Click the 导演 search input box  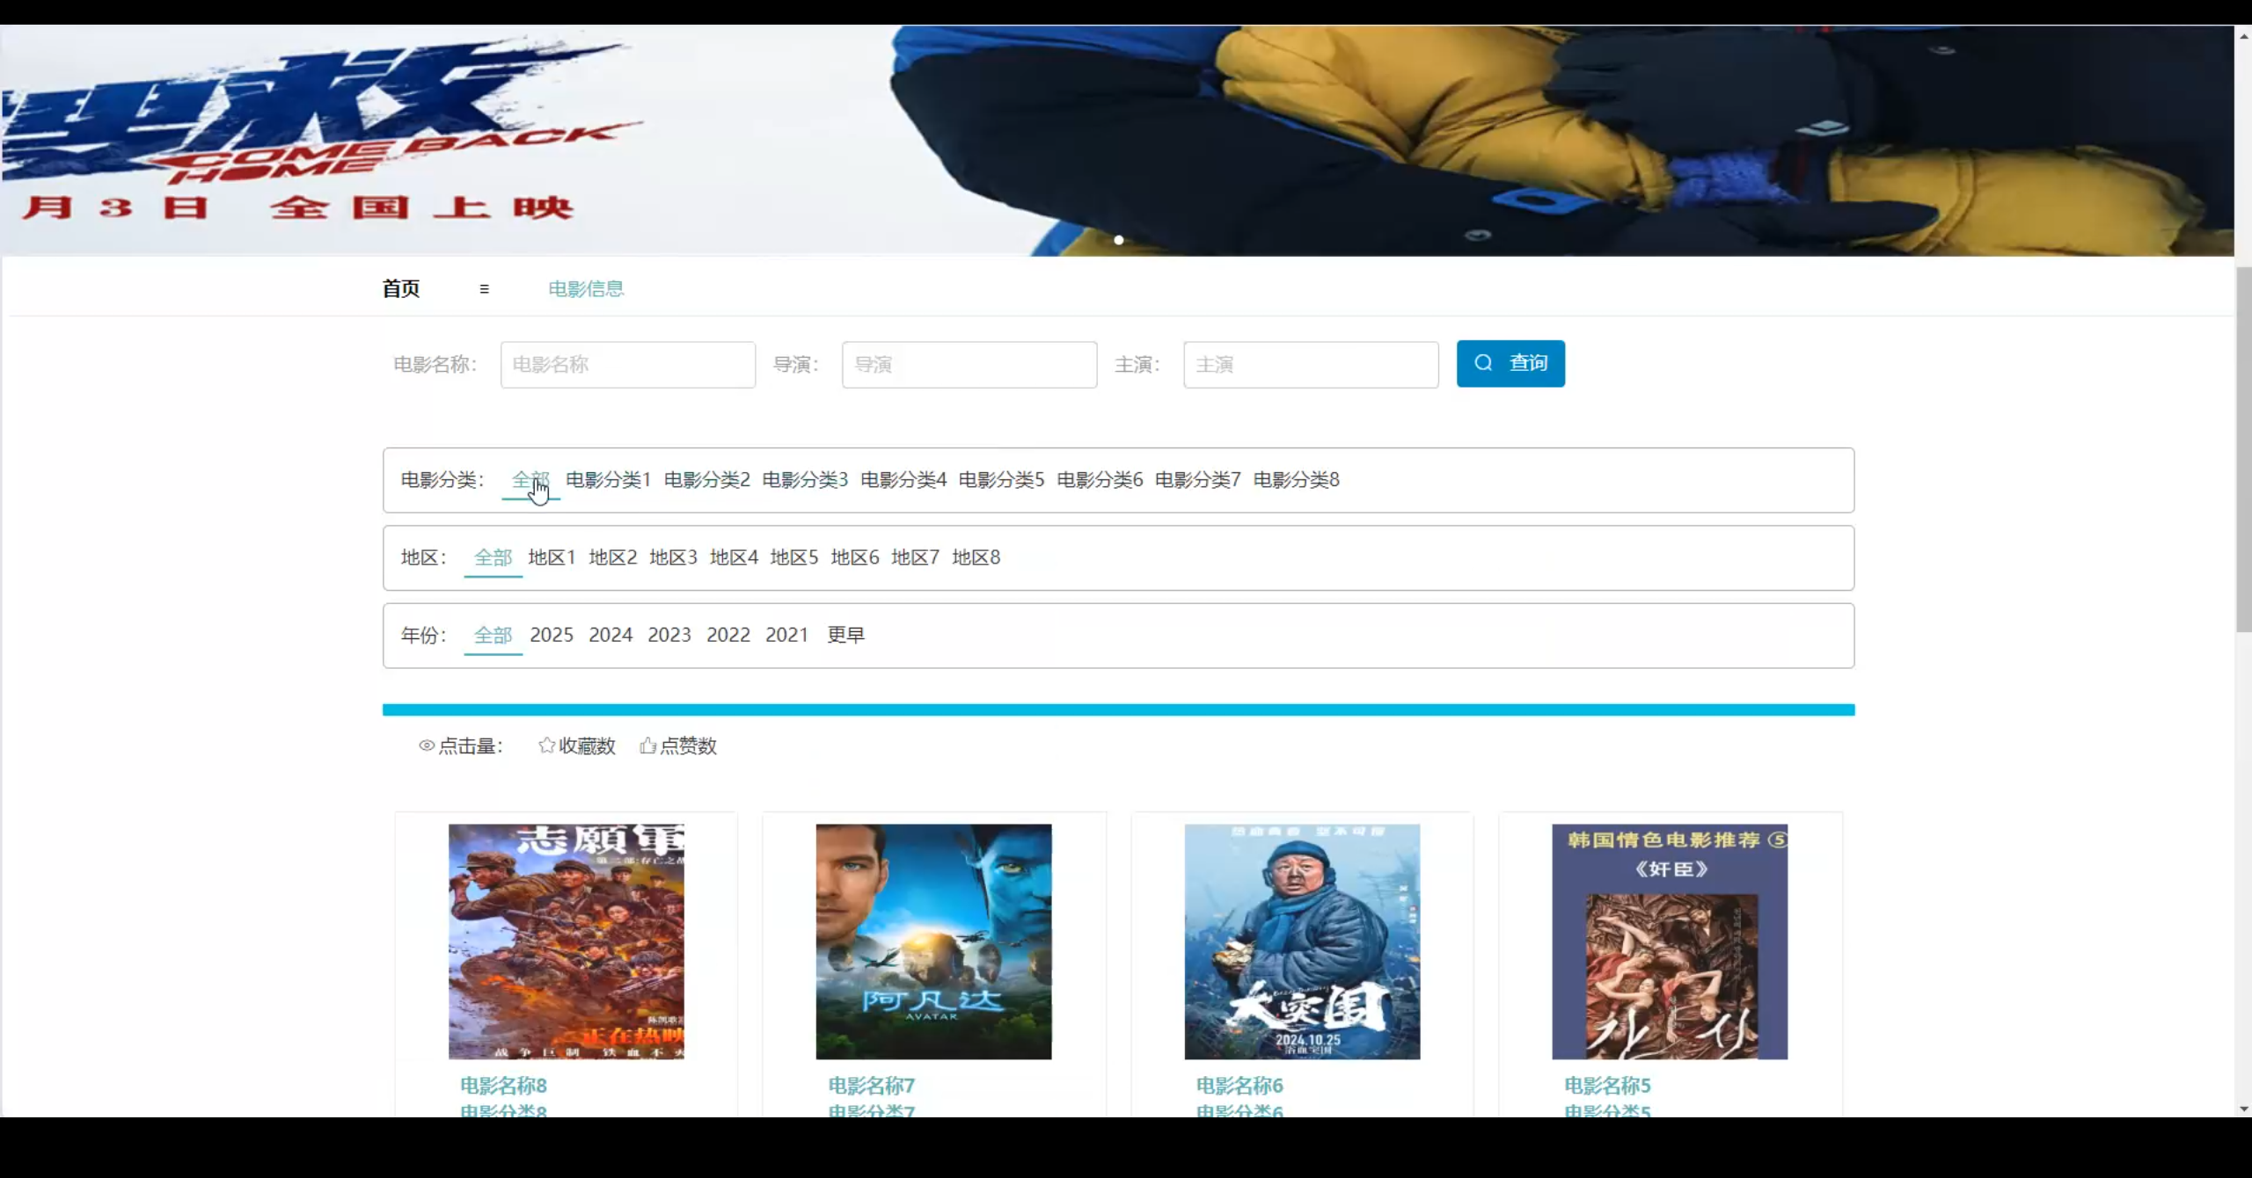[968, 364]
